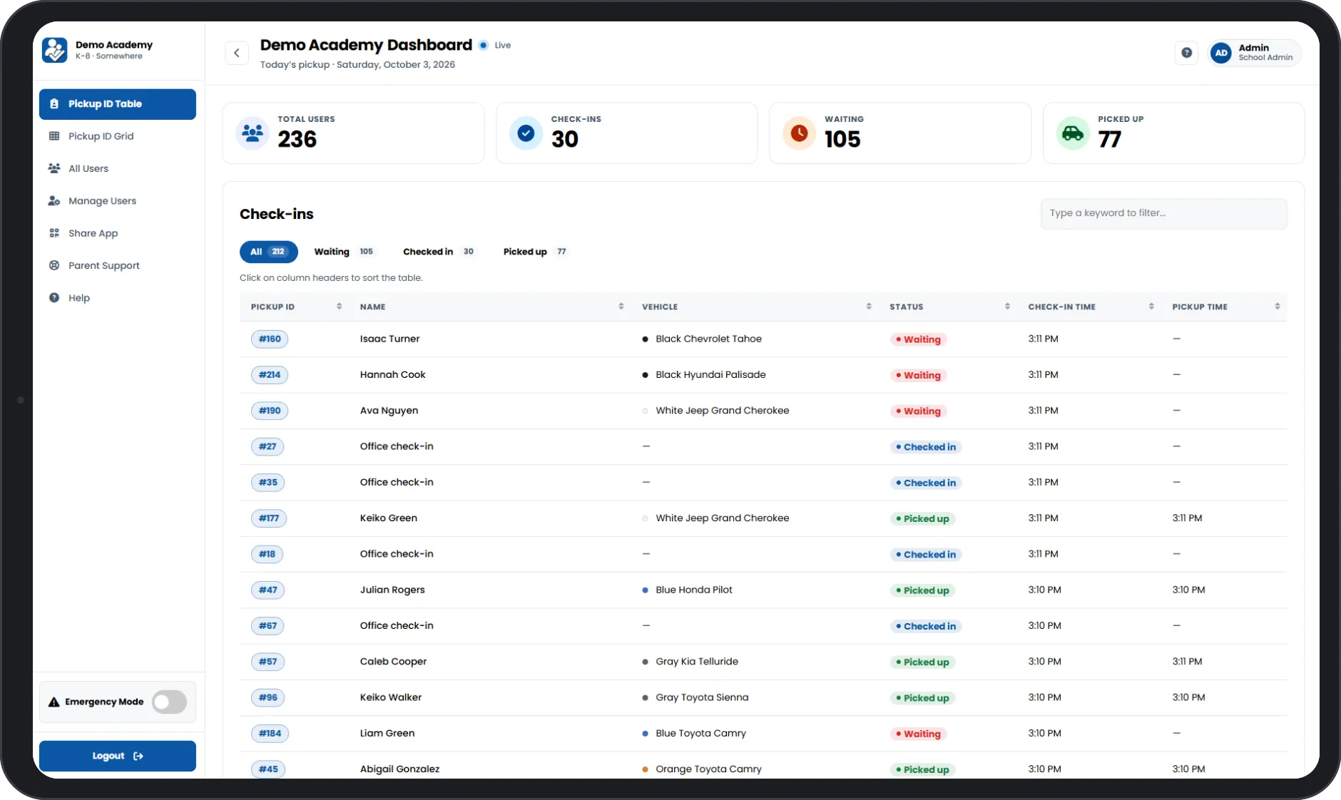Select the name Ava Nguyen

click(389, 411)
